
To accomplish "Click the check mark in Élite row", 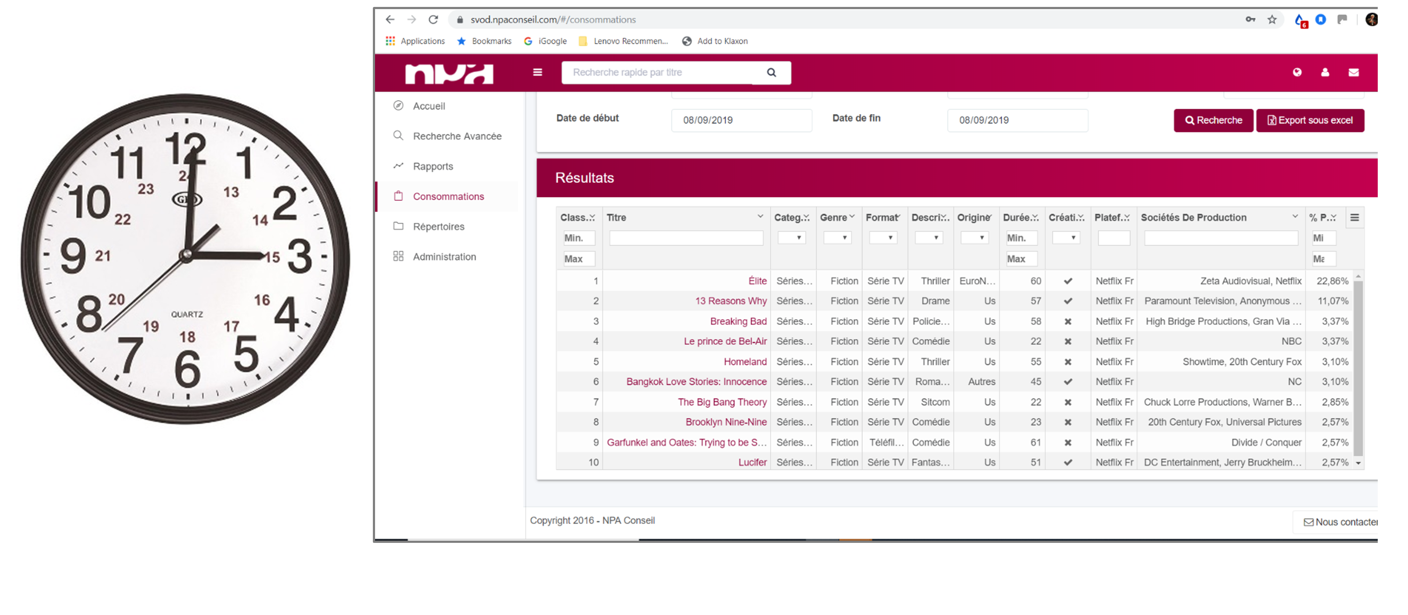I will pos(1068,281).
